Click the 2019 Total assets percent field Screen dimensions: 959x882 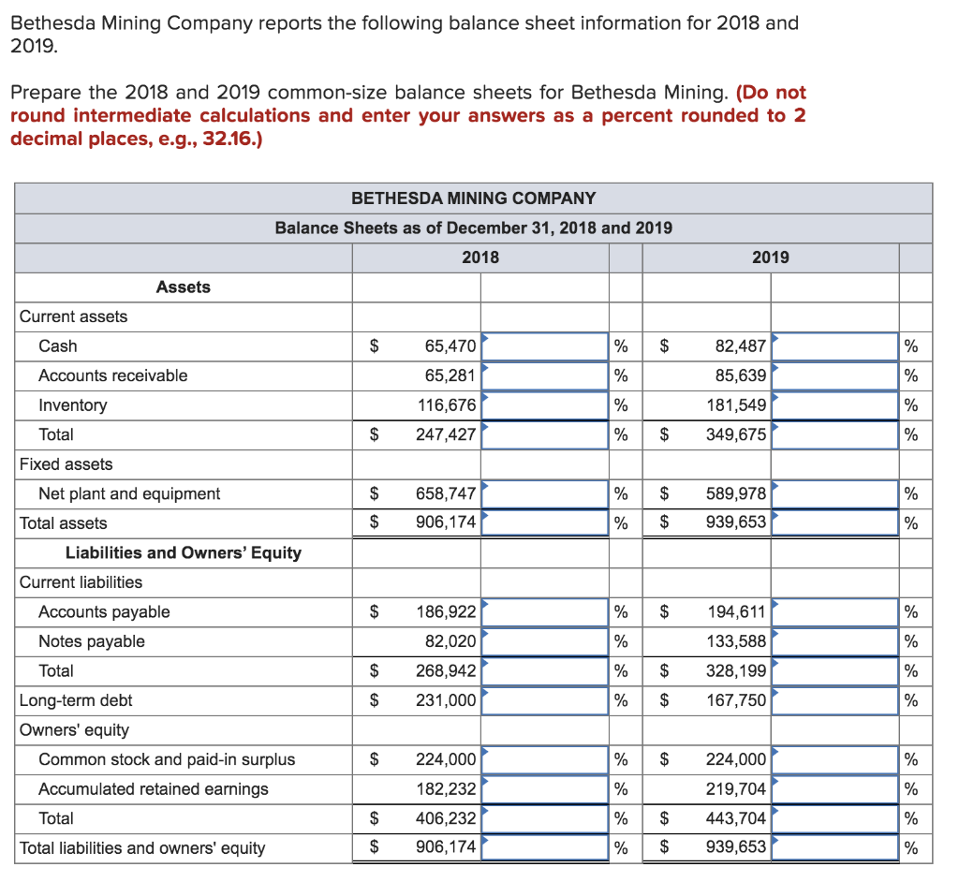click(834, 523)
